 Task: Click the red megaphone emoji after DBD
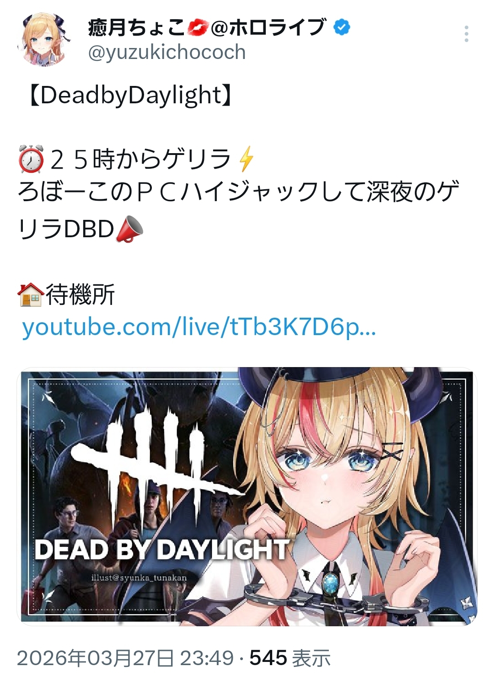[130, 229]
